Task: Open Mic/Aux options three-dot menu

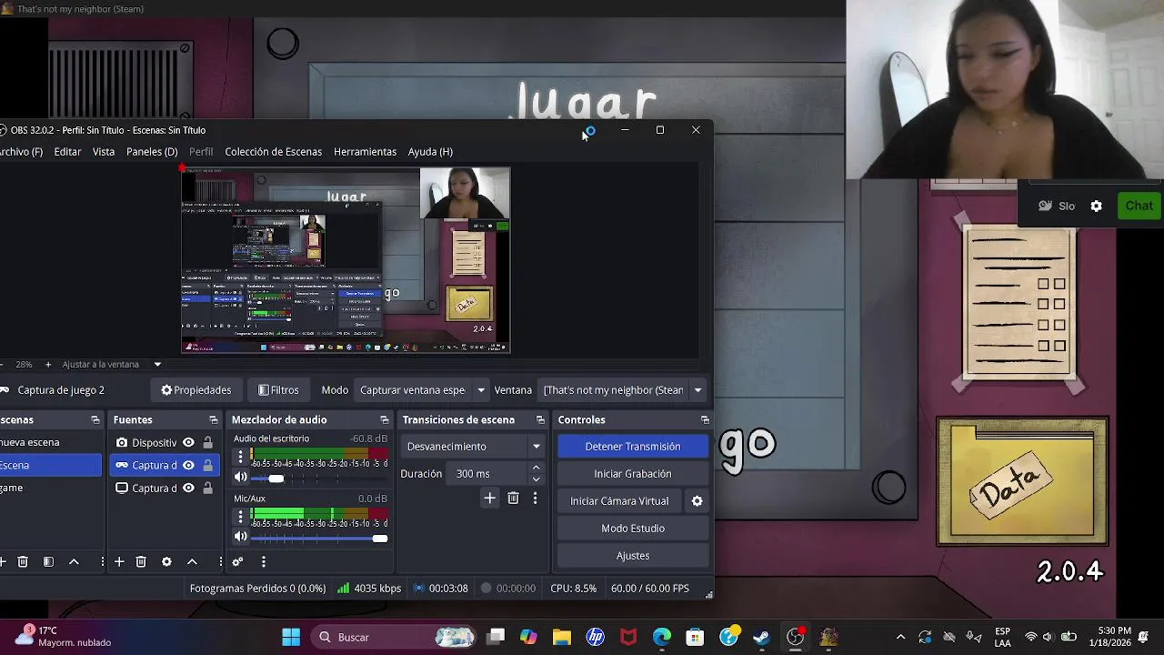Action: pos(241,517)
